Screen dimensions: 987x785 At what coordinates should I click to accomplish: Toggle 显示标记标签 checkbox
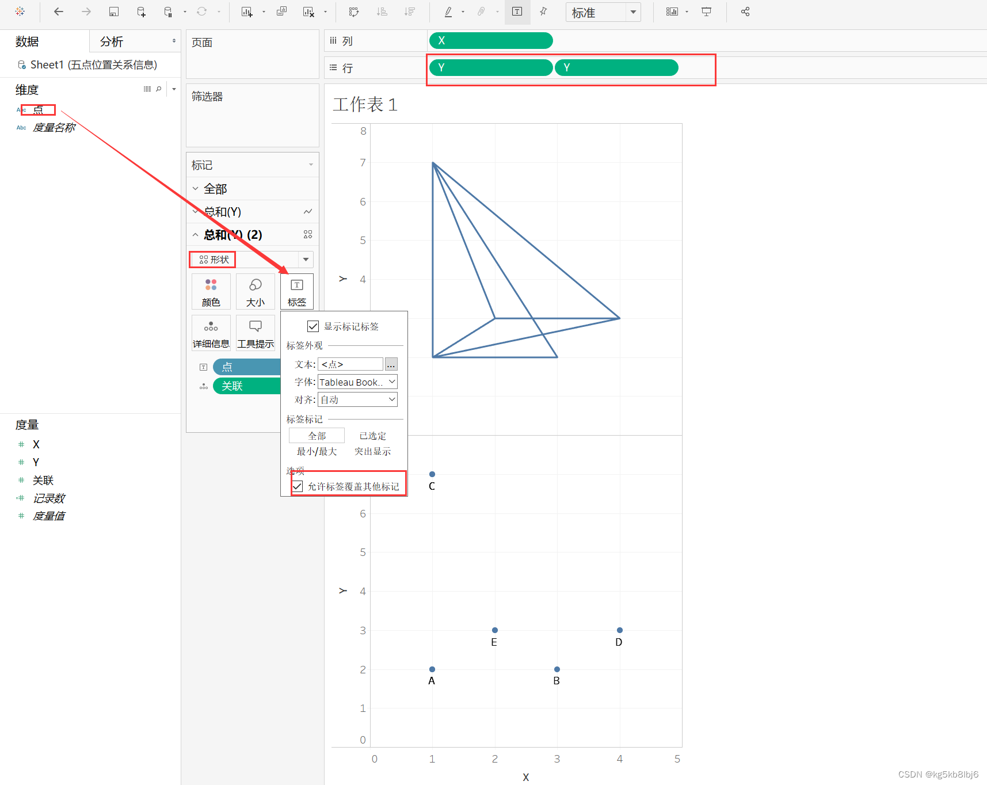[x=313, y=326]
